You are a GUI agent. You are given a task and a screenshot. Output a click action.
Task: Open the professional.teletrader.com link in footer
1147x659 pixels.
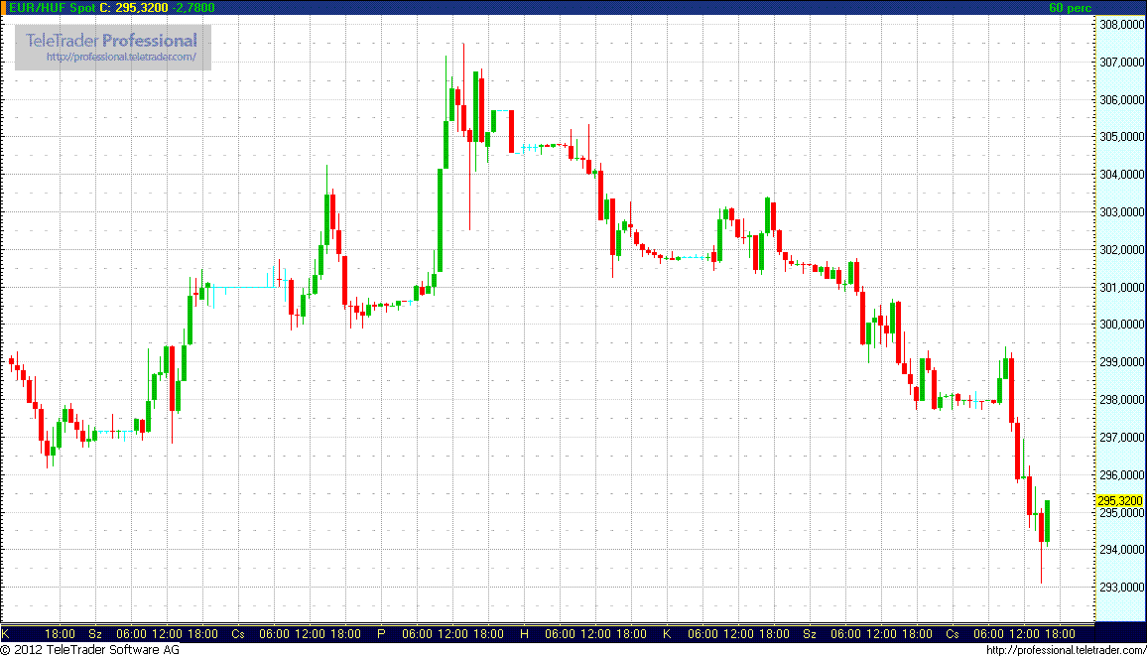coord(1066,649)
